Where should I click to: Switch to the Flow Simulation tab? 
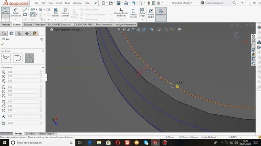(104, 24)
